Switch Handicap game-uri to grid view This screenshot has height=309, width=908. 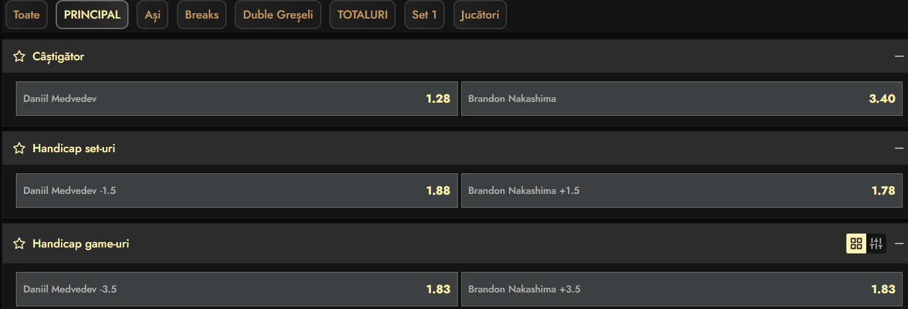[x=856, y=243]
